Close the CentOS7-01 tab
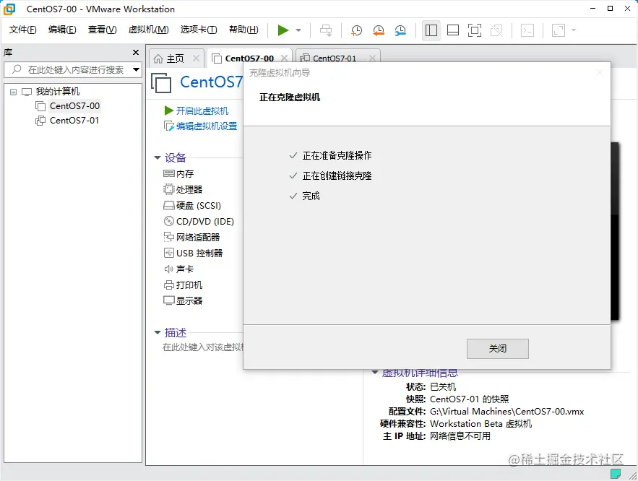 coord(372,58)
